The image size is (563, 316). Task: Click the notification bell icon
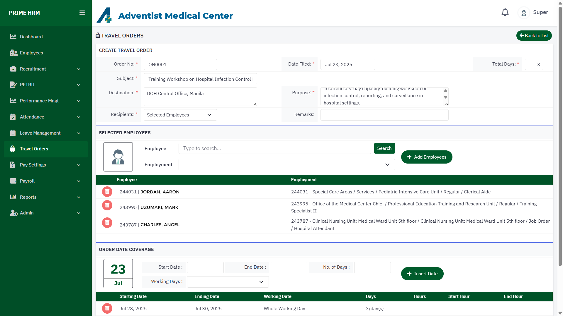(505, 12)
